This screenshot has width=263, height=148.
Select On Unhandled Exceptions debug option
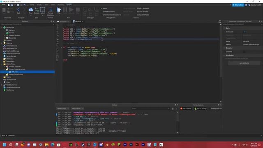click(x=112, y=15)
